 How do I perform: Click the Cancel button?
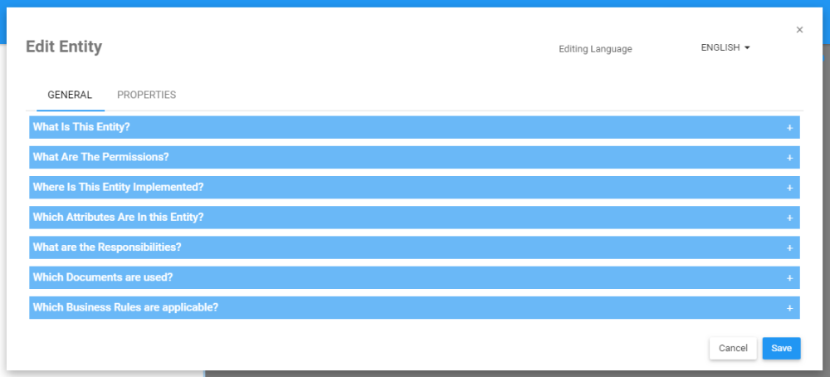click(x=733, y=348)
